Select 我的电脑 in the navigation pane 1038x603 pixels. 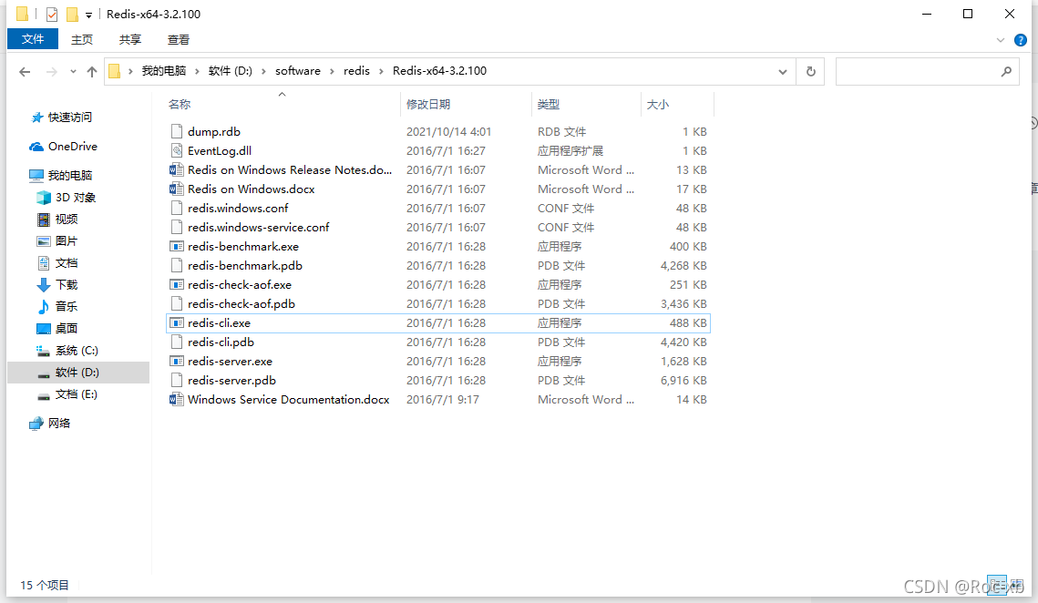(x=61, y=176)
